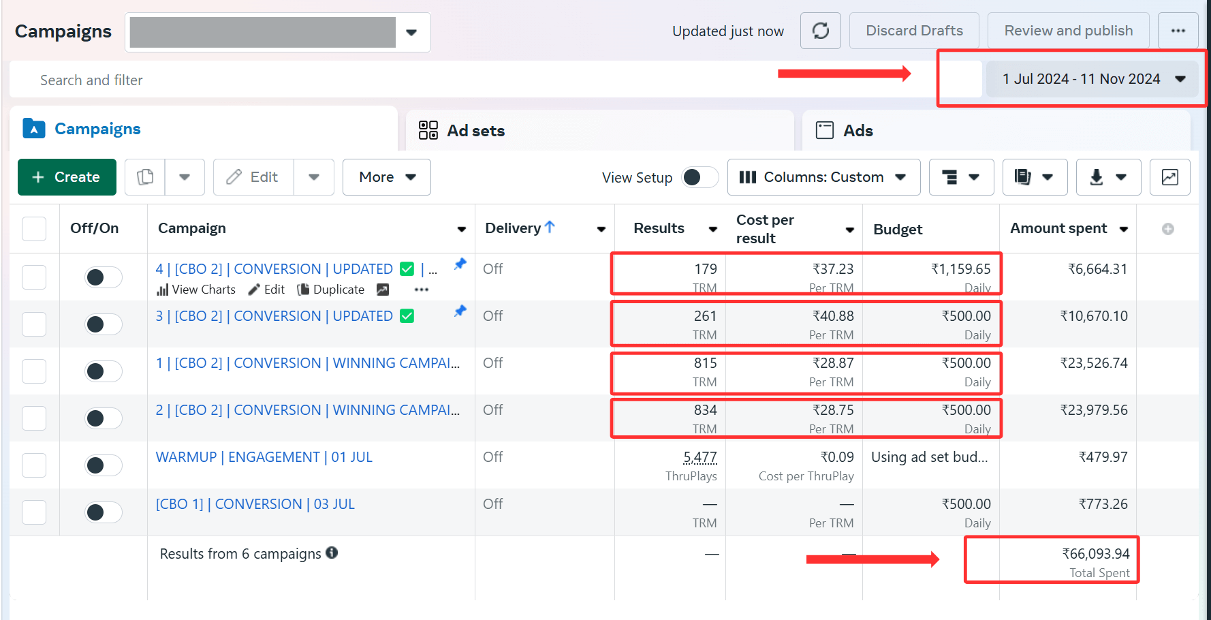Switch to the Ad sets tab

click(475, 131)
